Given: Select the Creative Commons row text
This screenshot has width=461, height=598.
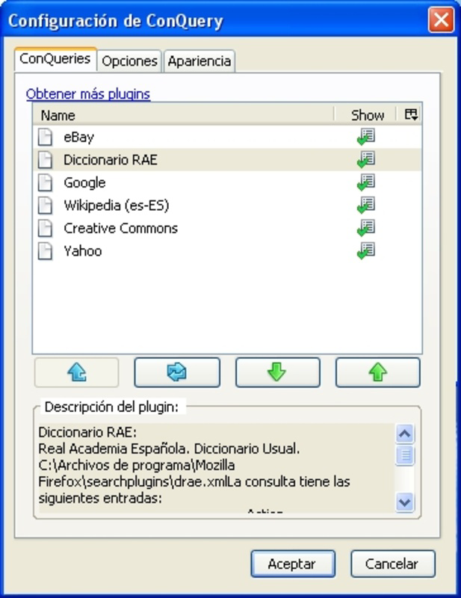Looking at the screenshot, I should click(120, 229).
